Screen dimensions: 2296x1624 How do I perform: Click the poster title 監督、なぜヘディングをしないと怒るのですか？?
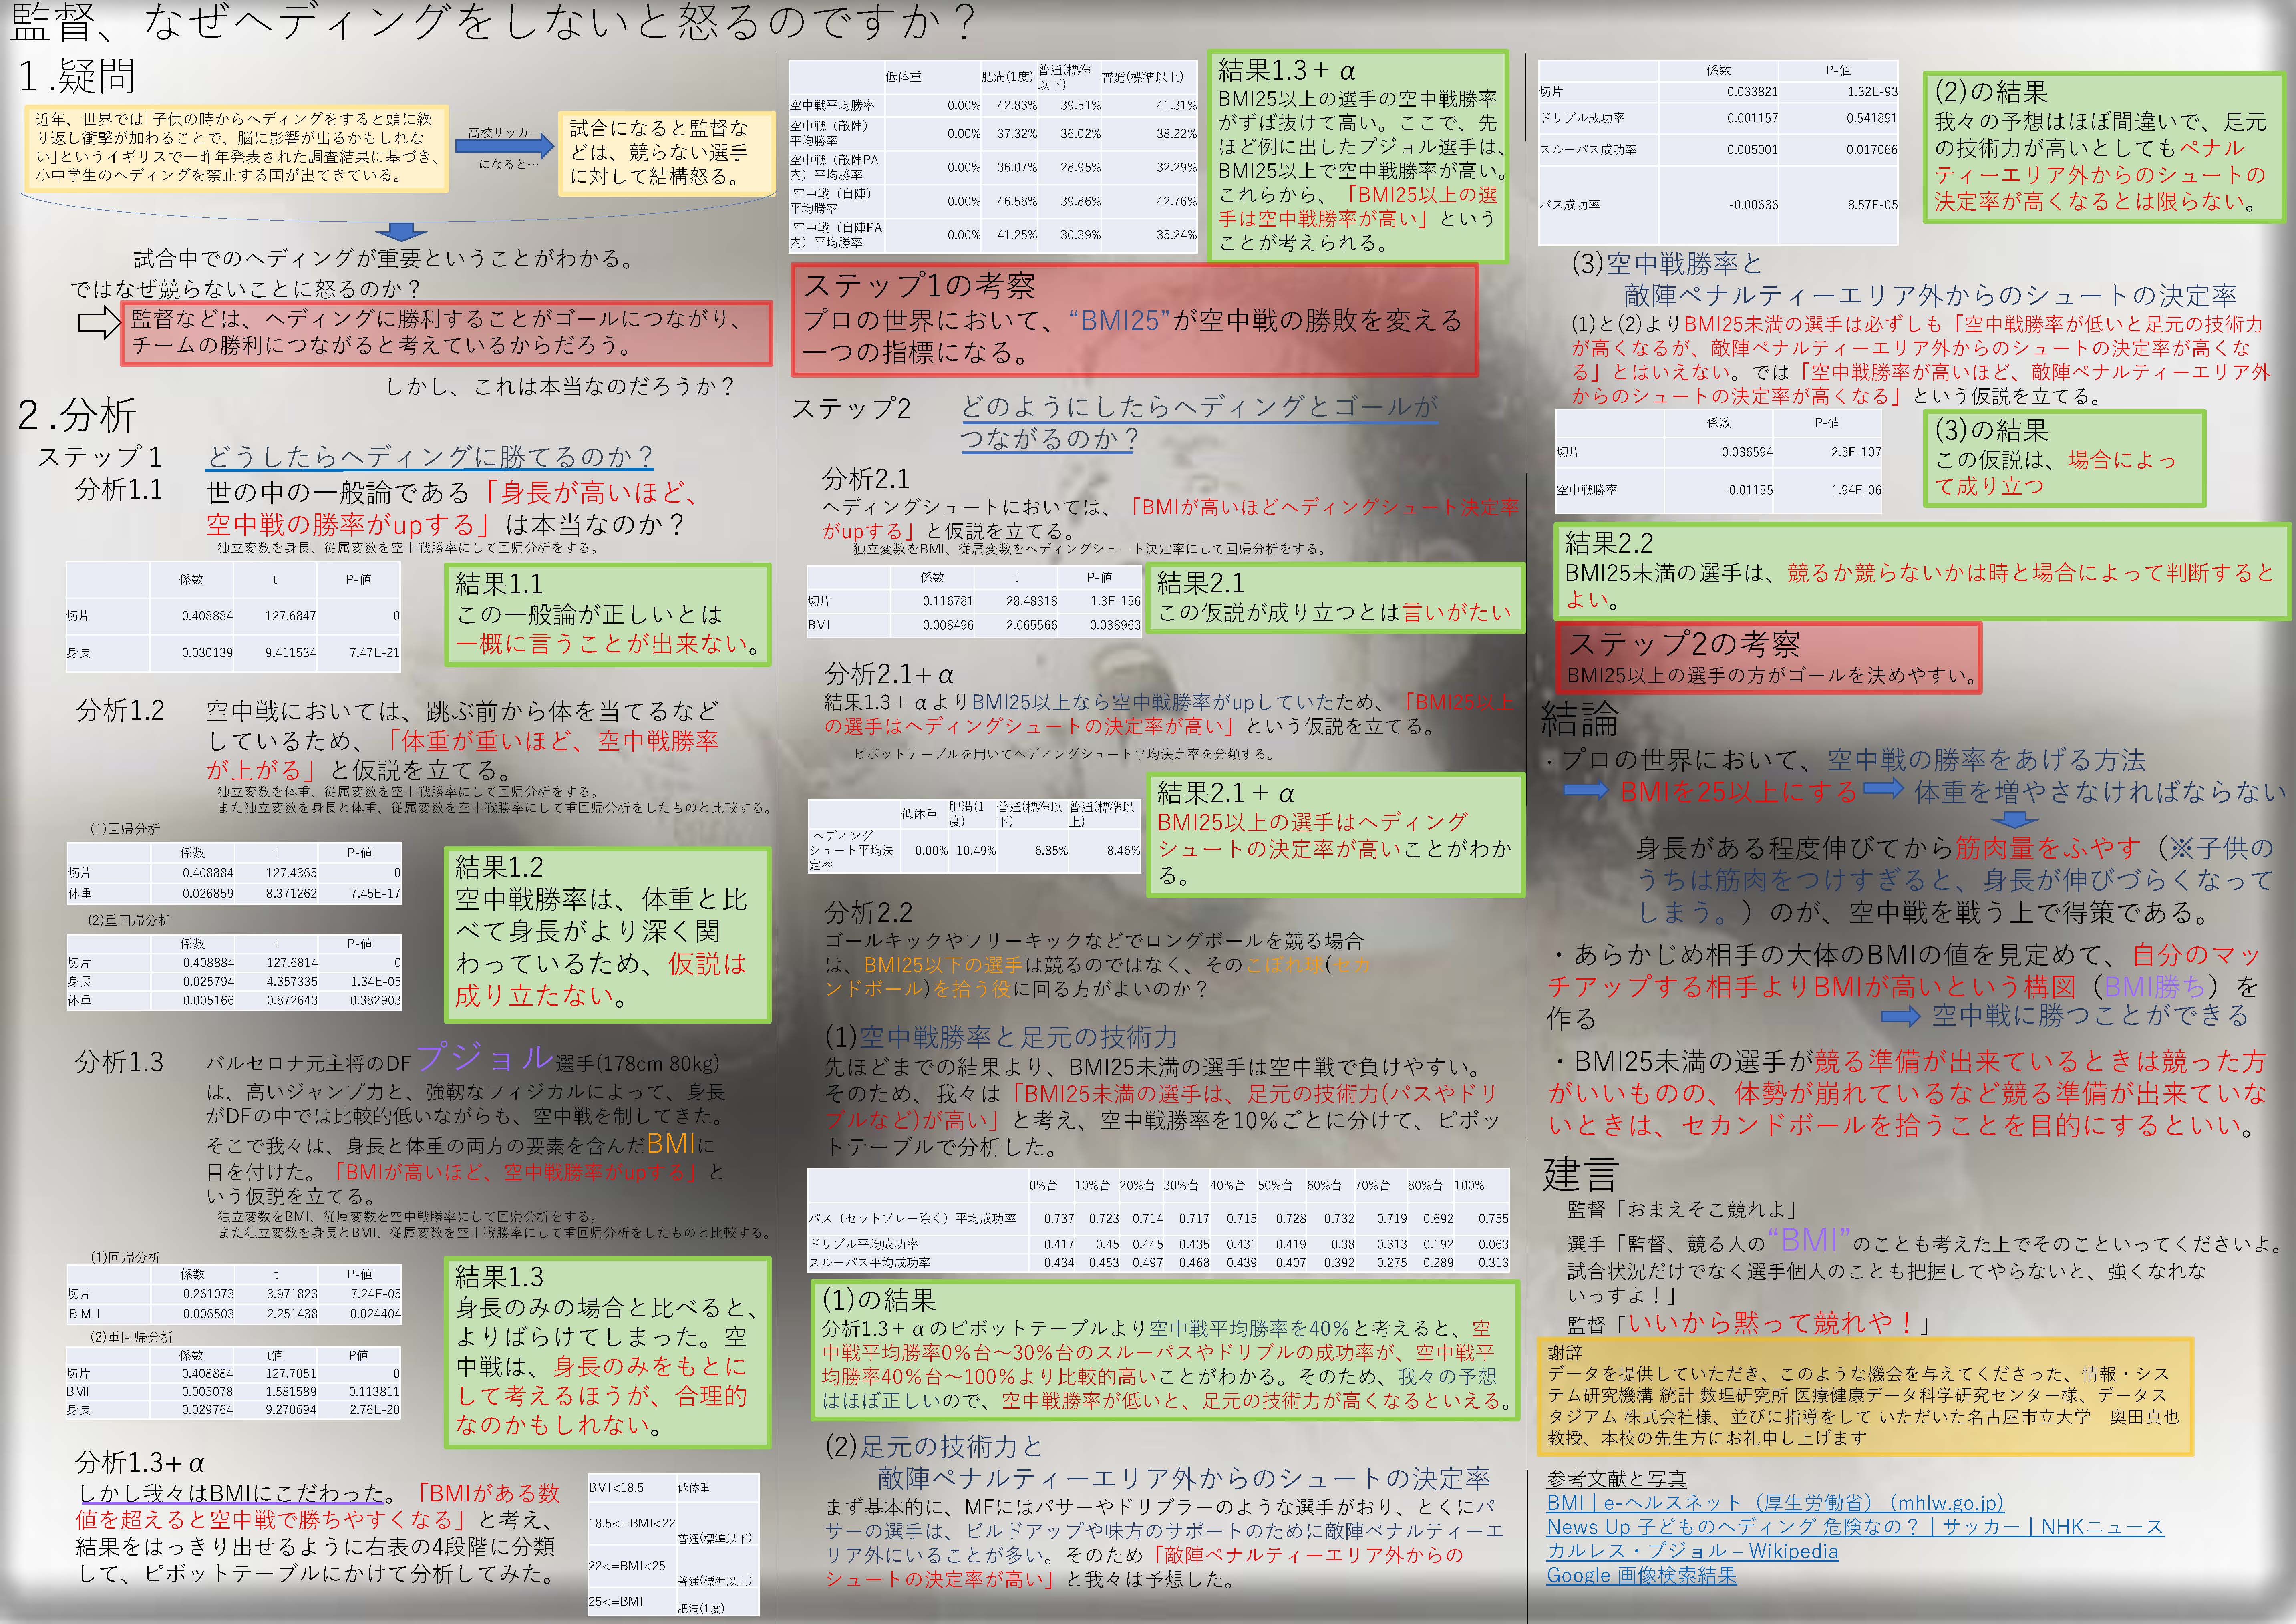pyautogui.click(x=490, y=23)
